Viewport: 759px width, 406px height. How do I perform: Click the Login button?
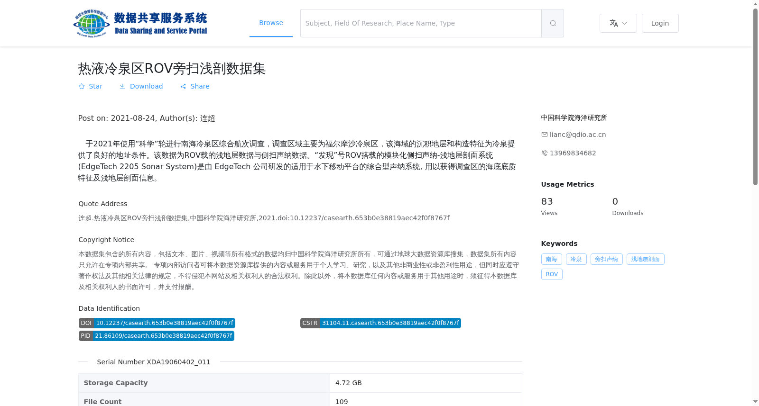pos(660,23)
